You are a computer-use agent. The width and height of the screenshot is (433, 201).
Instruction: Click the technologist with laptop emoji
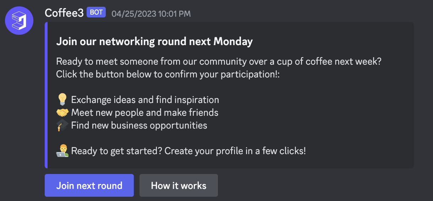[x=62, y=151]
